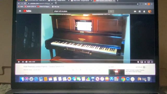Open Safari from the dock

click(36, 79)
